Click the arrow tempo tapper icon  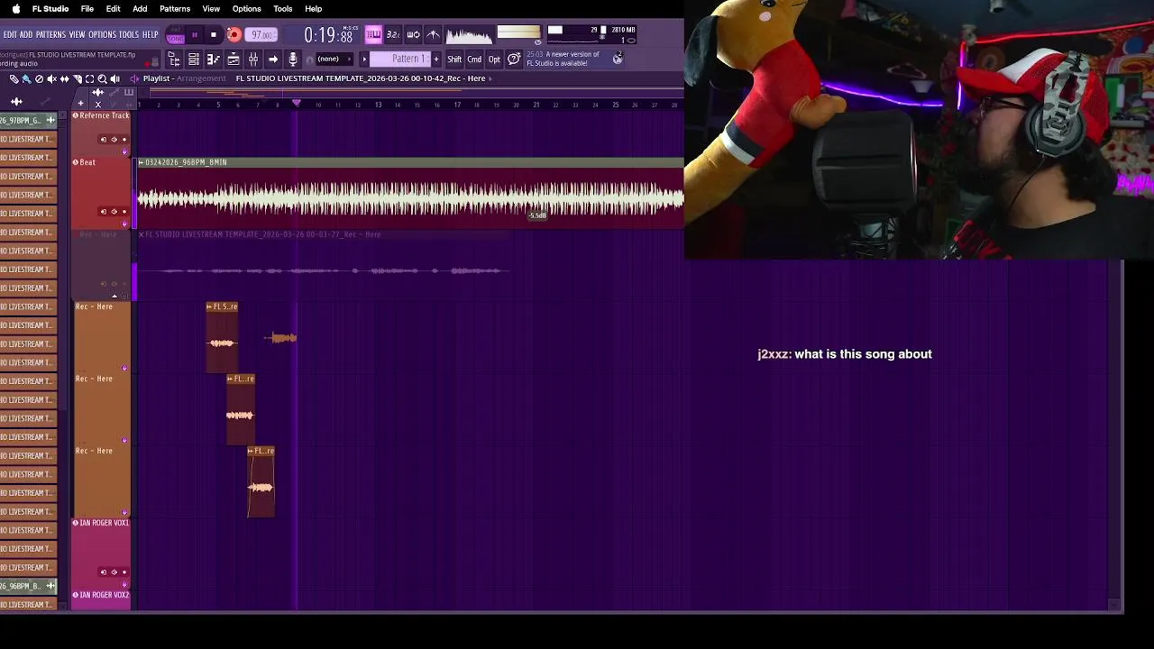[273, 59]
